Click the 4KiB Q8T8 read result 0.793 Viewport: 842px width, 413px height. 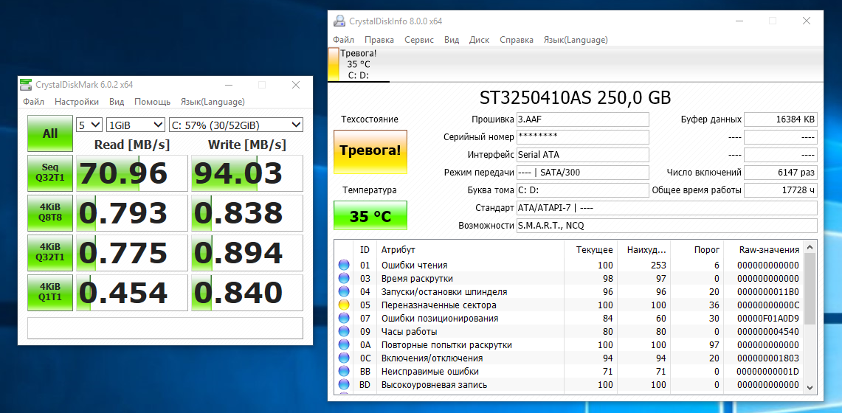click(x=132, y=213)
